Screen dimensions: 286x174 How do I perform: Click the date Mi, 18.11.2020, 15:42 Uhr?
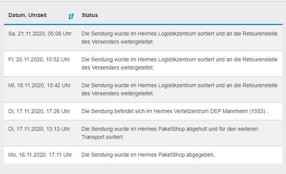pos(39,85)
